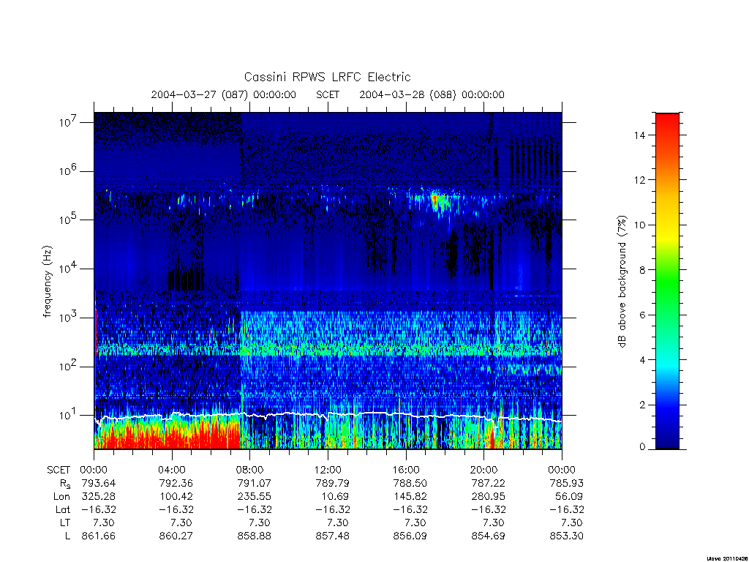
Task: Click the dB above background label
Action: 622,281
